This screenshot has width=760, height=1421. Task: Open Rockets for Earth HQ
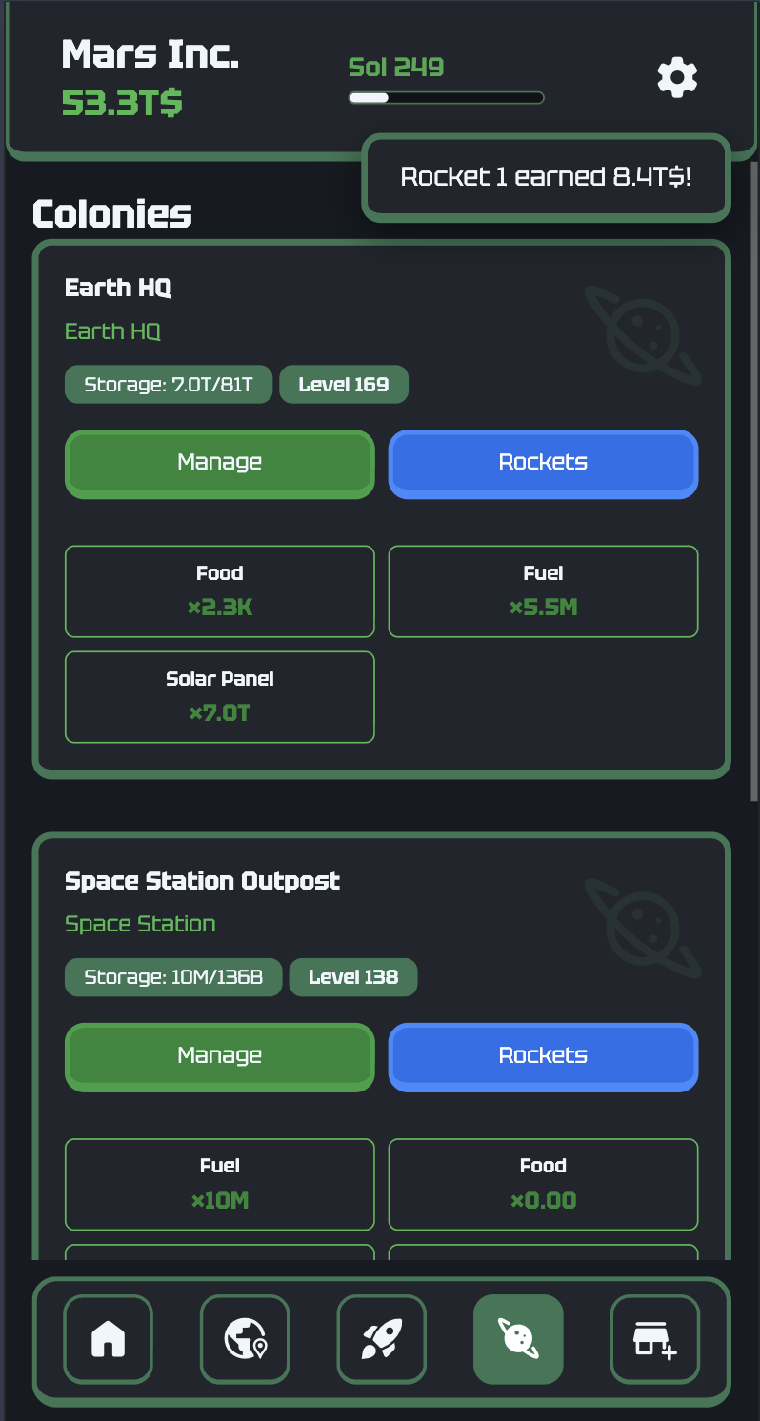543,464
